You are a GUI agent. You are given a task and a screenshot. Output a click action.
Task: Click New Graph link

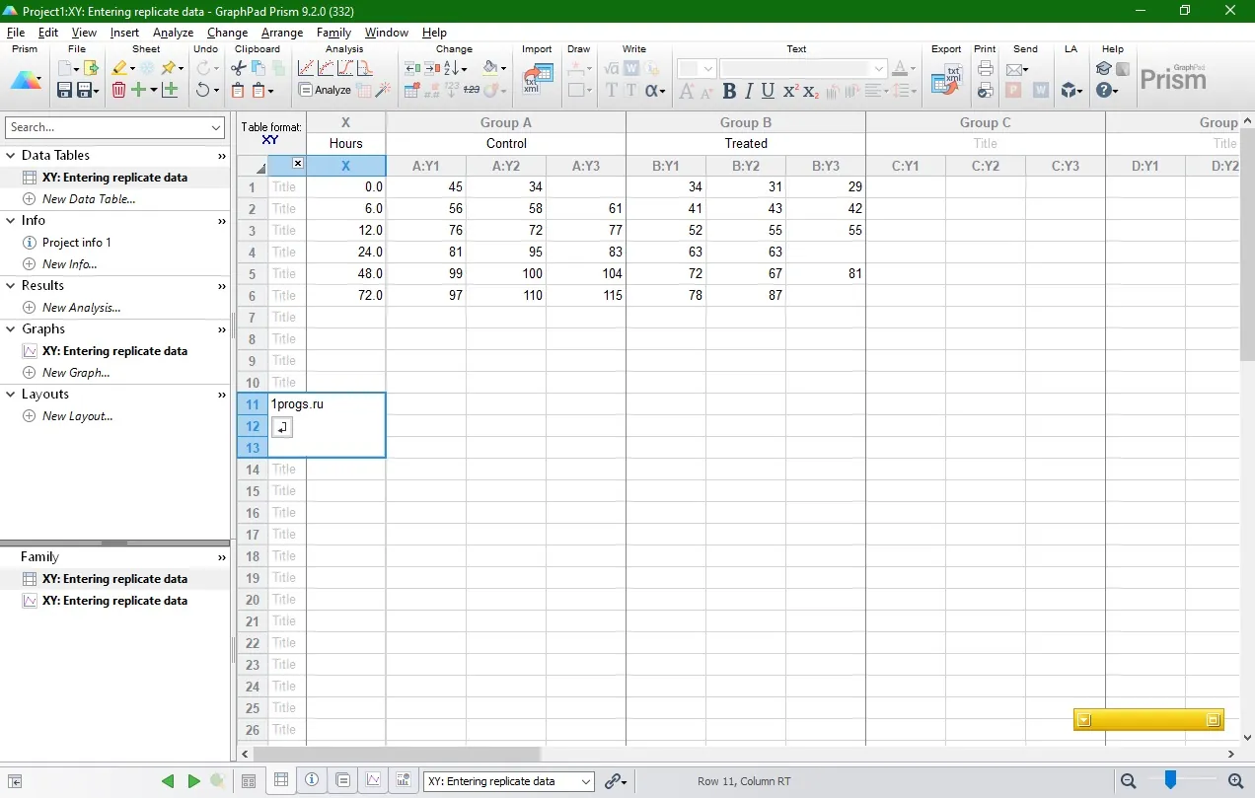76,373
